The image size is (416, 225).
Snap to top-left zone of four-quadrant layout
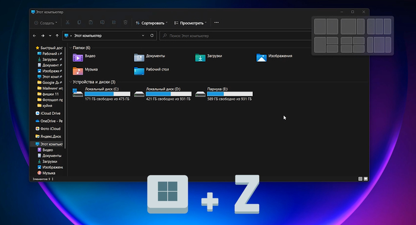[x=346, y=40]
